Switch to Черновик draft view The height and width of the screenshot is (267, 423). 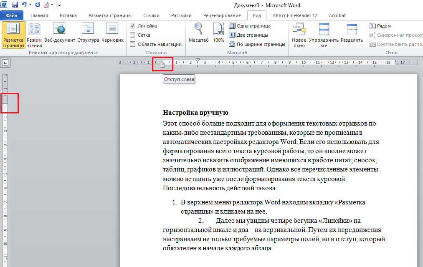coord(112,33)
